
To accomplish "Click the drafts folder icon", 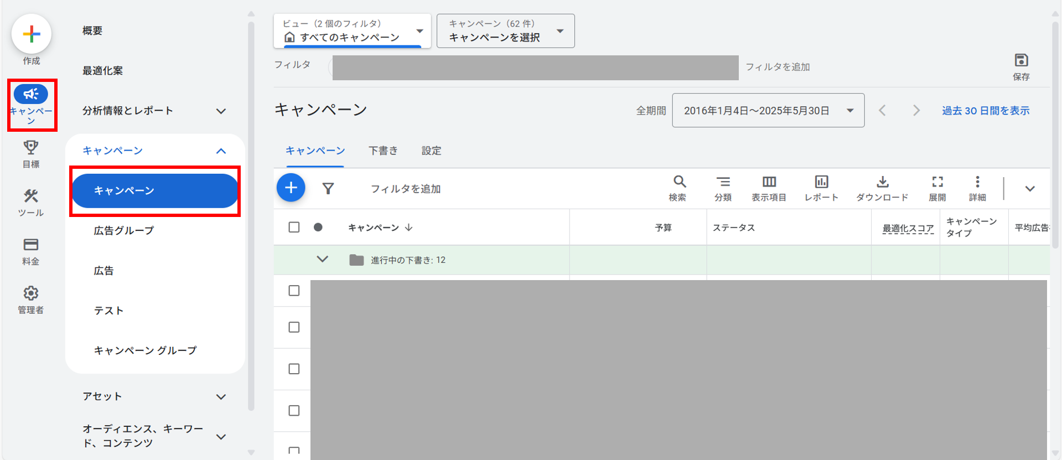I will pyautogui.click(x=356, y=260).
